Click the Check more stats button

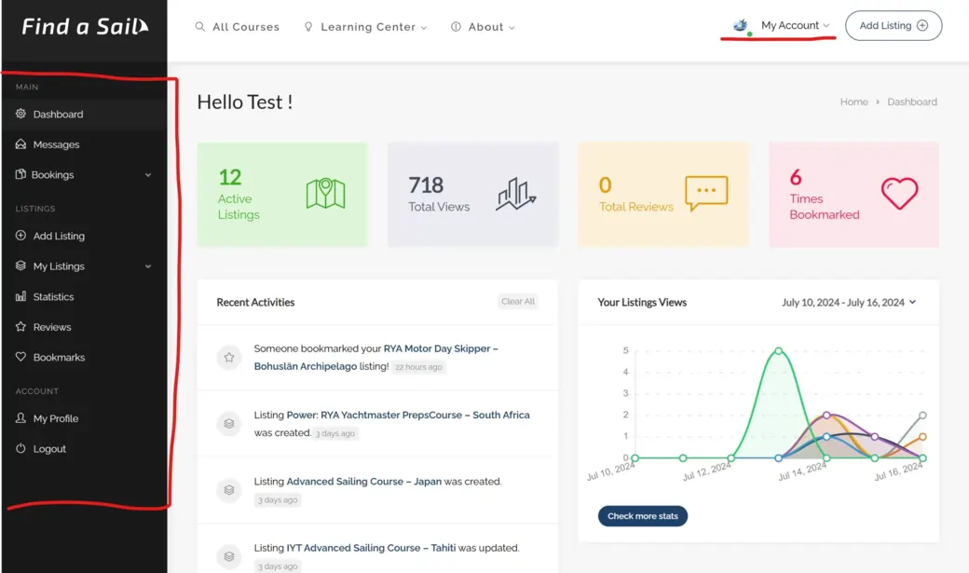click(642, 516)
